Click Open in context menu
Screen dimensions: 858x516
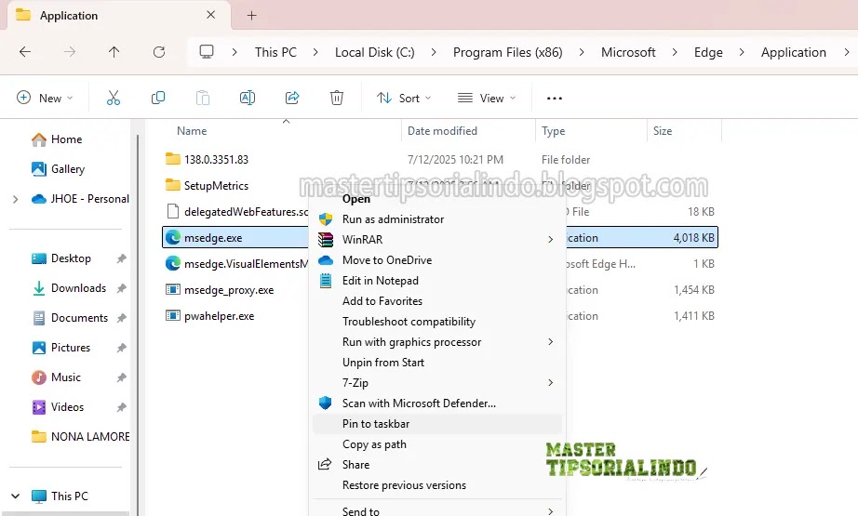click(x=437, y=199)
